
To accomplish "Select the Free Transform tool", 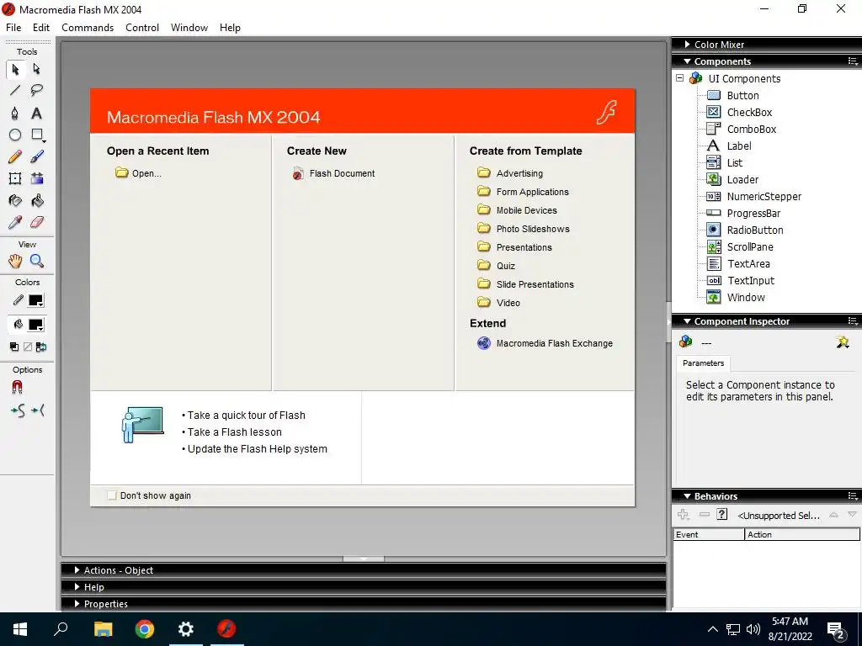I will pyautogui.click(x=15, y=178).
